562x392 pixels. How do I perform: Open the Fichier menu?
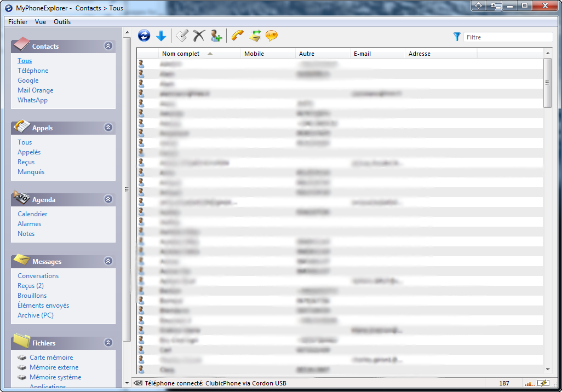point(18,22)
